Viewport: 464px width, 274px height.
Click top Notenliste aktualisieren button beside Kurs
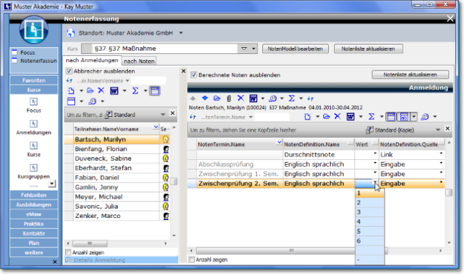(x=368, y=49)
